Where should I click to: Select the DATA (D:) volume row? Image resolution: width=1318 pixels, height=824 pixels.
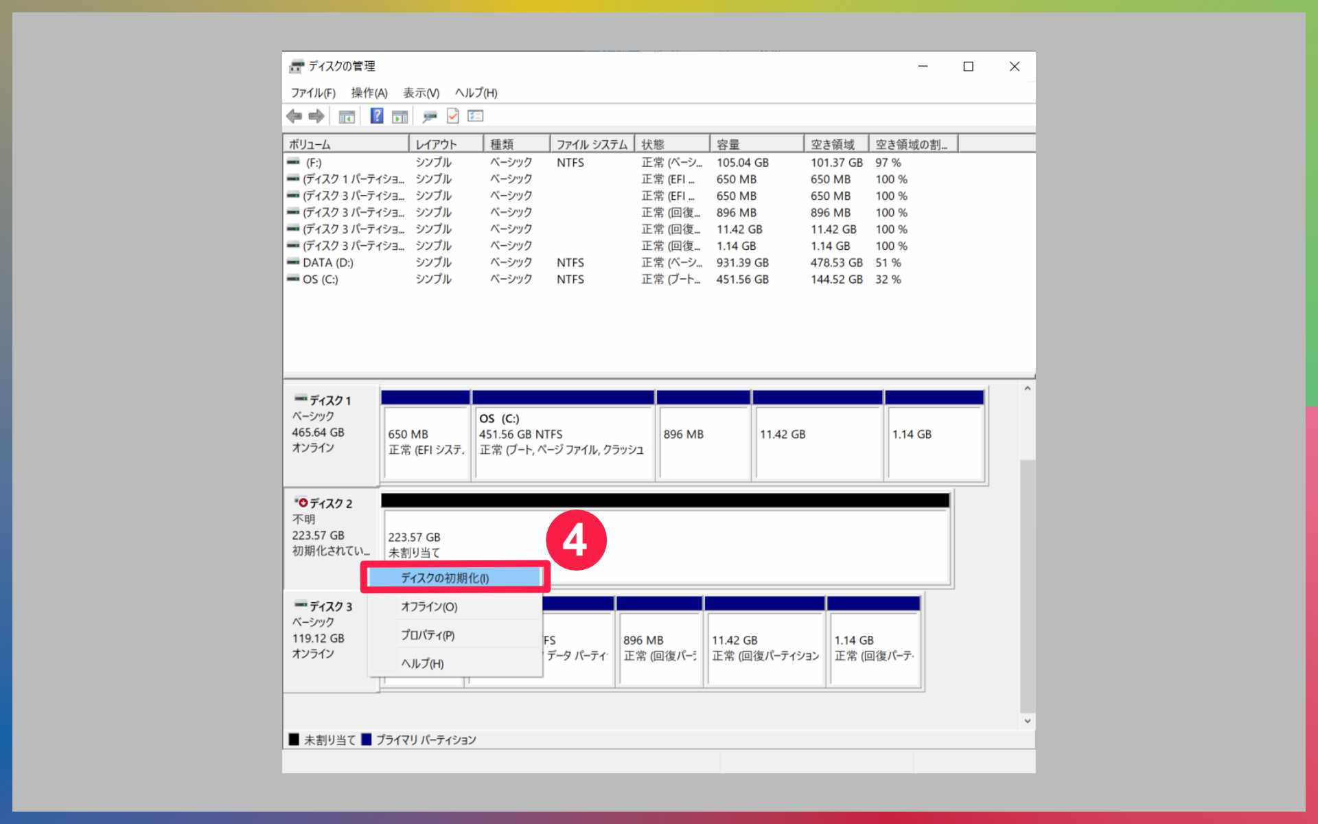(x=328, y=263)
